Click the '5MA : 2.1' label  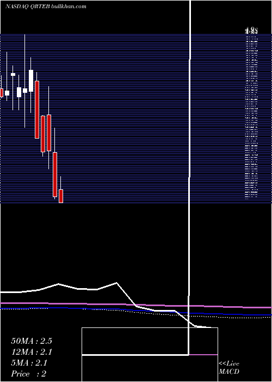point(29,363)
